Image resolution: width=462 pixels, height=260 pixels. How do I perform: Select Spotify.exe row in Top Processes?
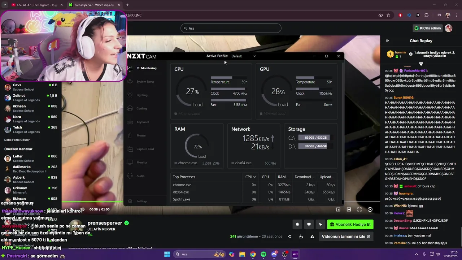pyautogui.click(x=254, y=199)
